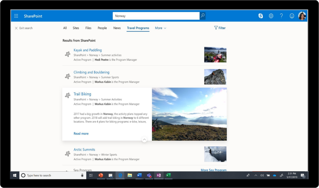Image resolution: width=319 pixels, height=188 pixels.
Task: Open the help question mark icon
Action: [x=281, y=16]
